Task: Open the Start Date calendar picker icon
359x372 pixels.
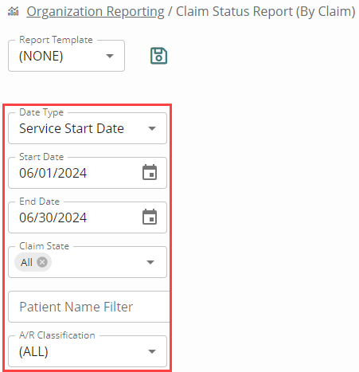Action: (150, 173)
